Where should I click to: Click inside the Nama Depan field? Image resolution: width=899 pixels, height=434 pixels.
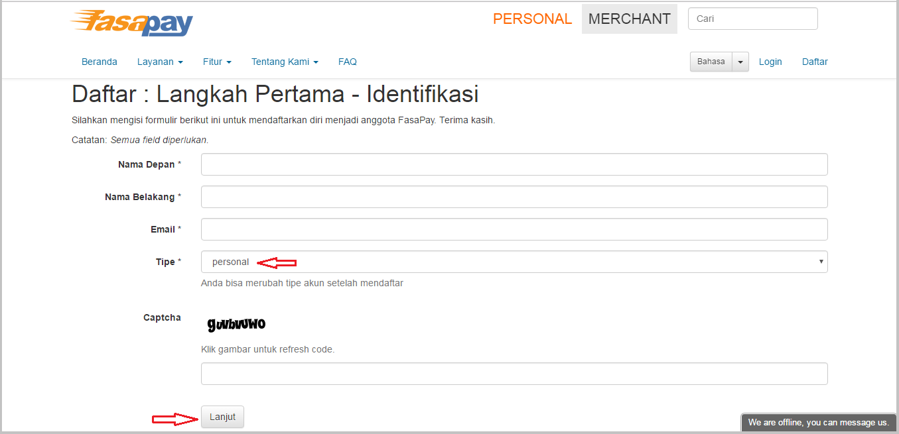pos(514,164)
